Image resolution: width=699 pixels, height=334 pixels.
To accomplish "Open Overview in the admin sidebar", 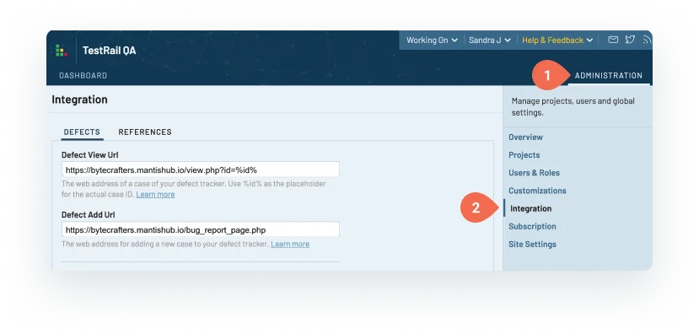I will [x=525, y=137].
